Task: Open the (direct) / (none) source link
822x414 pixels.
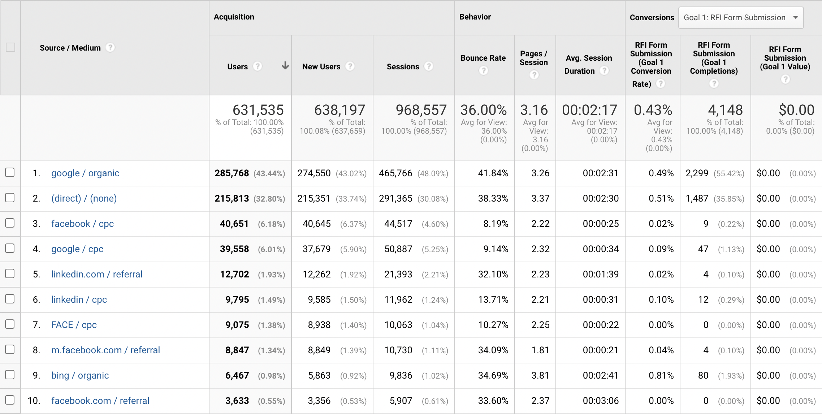Action: [84, 198]
